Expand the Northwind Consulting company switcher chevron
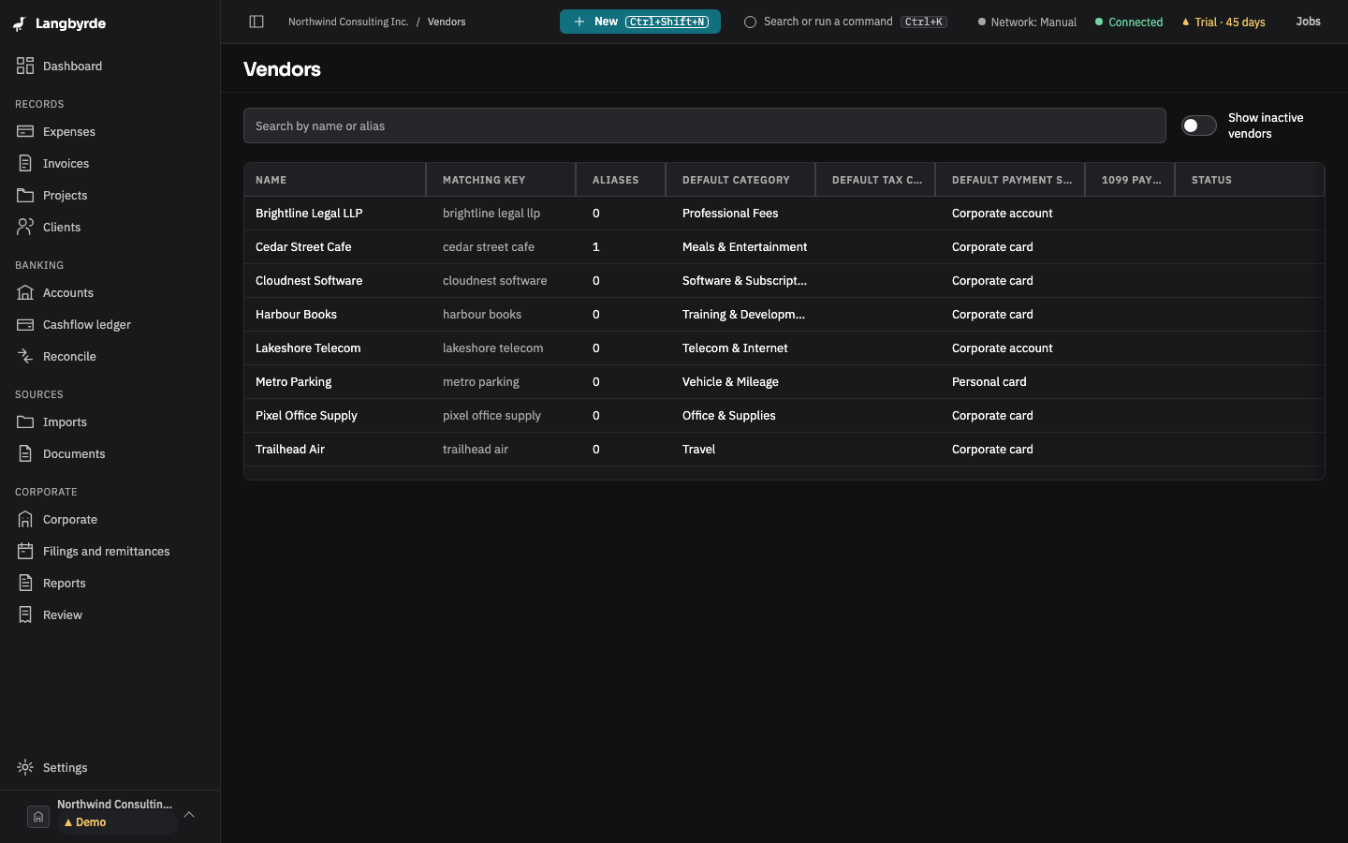This screenshot has width=1348, height=843. 189,815
